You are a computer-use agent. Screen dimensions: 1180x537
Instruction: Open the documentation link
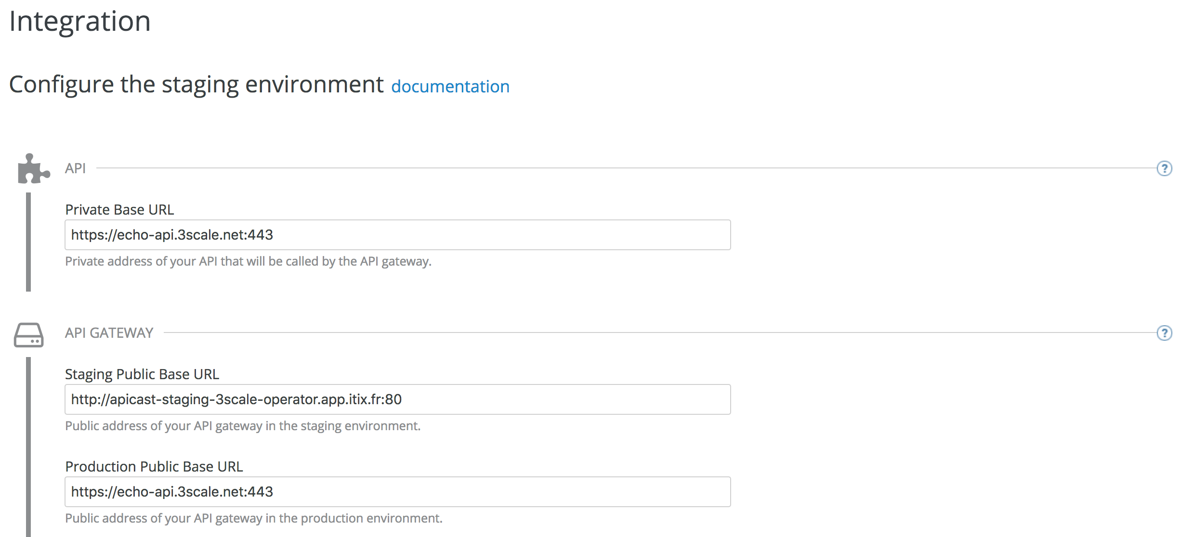pyautogui.click(x=450, y=87)
